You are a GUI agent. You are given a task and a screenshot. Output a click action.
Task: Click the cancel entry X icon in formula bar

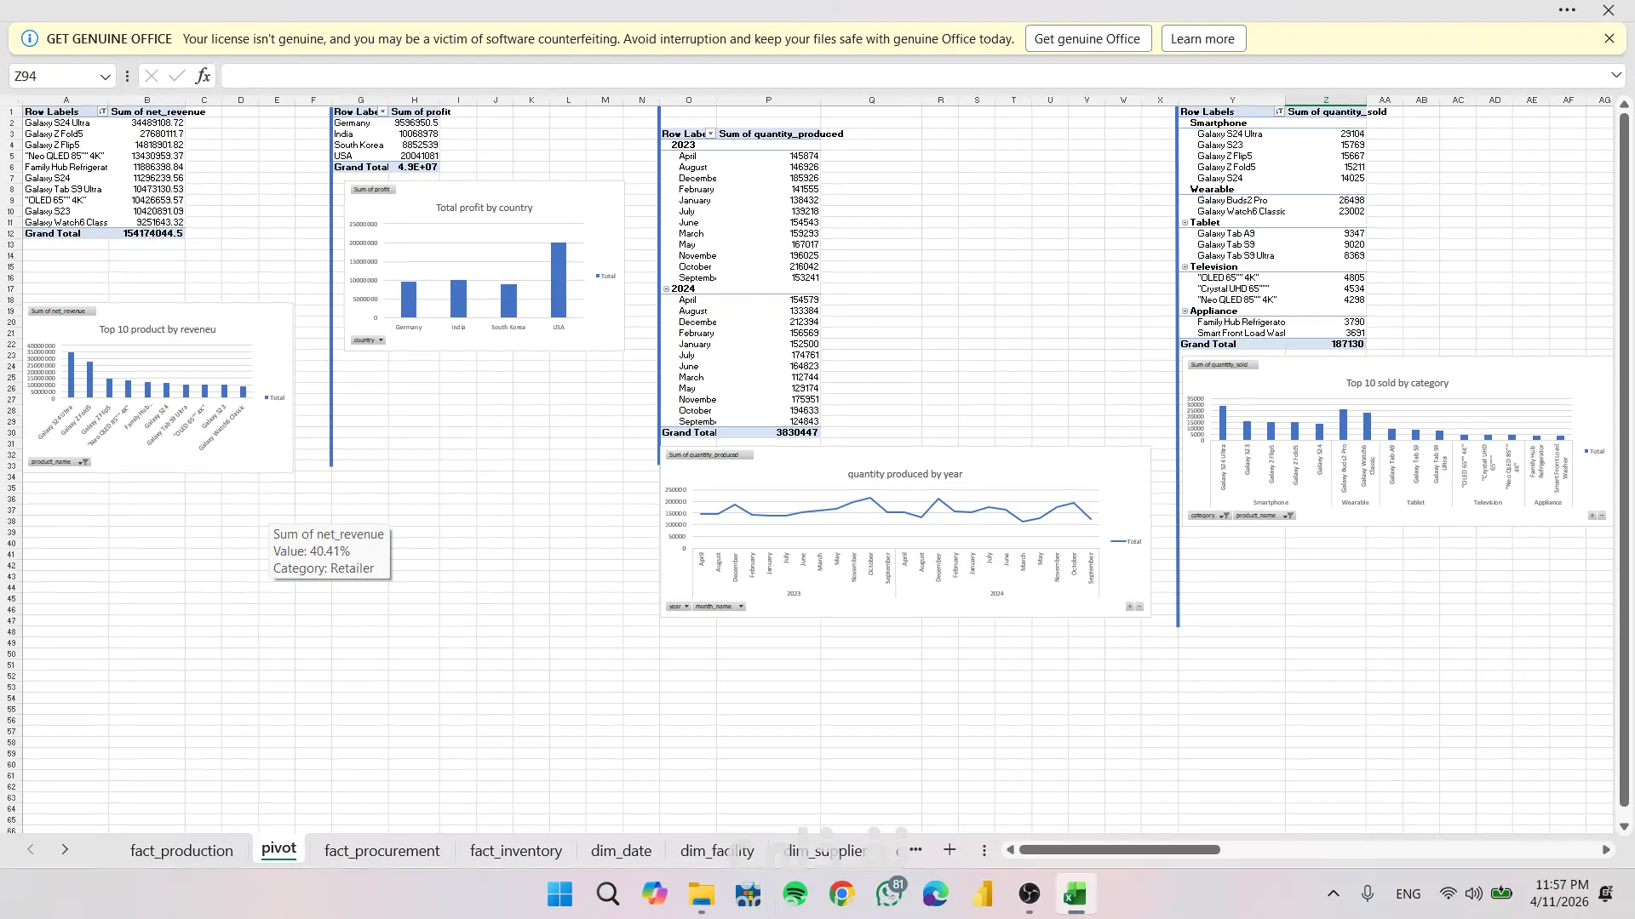(x=152, y=76)
